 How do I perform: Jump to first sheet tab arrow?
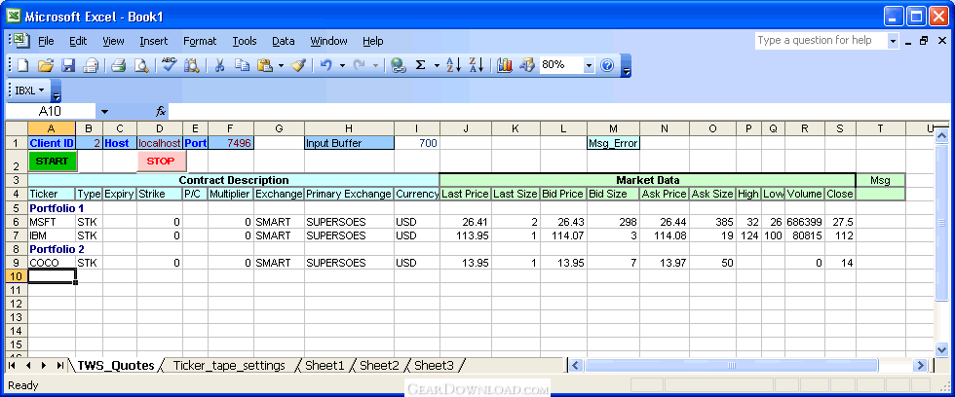pos(12,366)
